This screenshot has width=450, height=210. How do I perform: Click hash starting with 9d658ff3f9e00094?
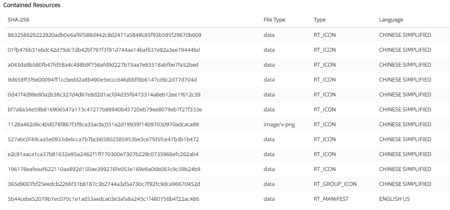click(x=102, y=80)
